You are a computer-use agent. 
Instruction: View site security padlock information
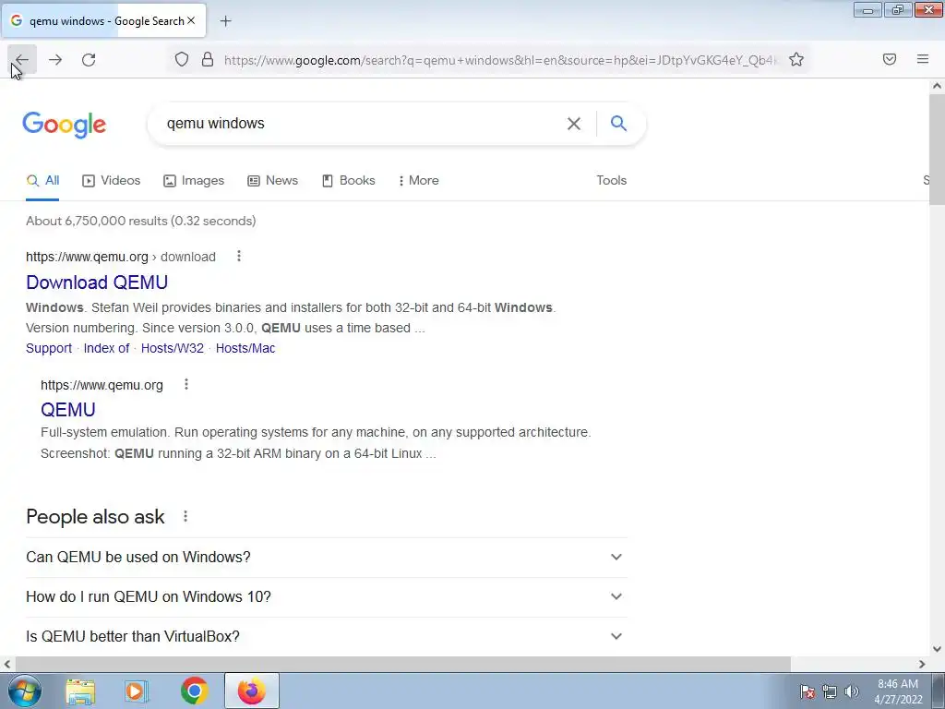[208, 59]
